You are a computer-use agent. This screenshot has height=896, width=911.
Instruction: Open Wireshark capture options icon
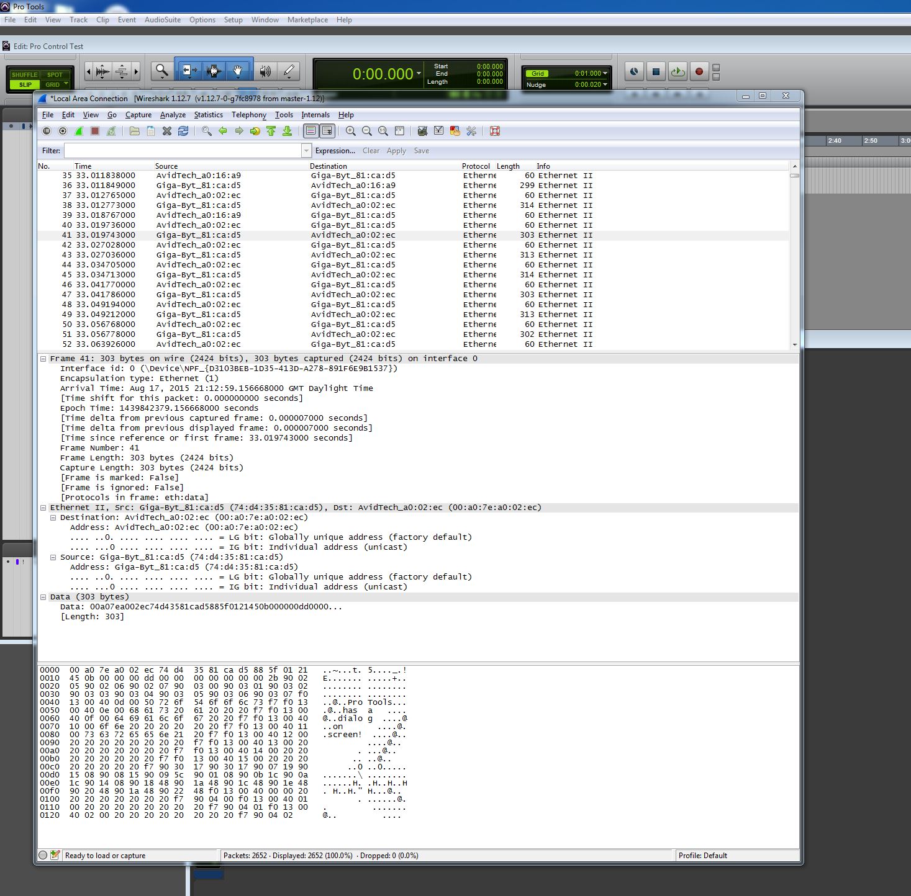(x=63, y=131)
